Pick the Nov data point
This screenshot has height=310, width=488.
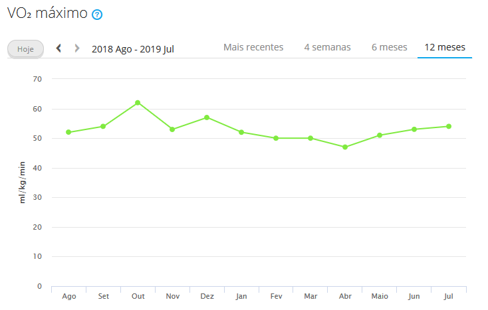[x=172, y=129]
